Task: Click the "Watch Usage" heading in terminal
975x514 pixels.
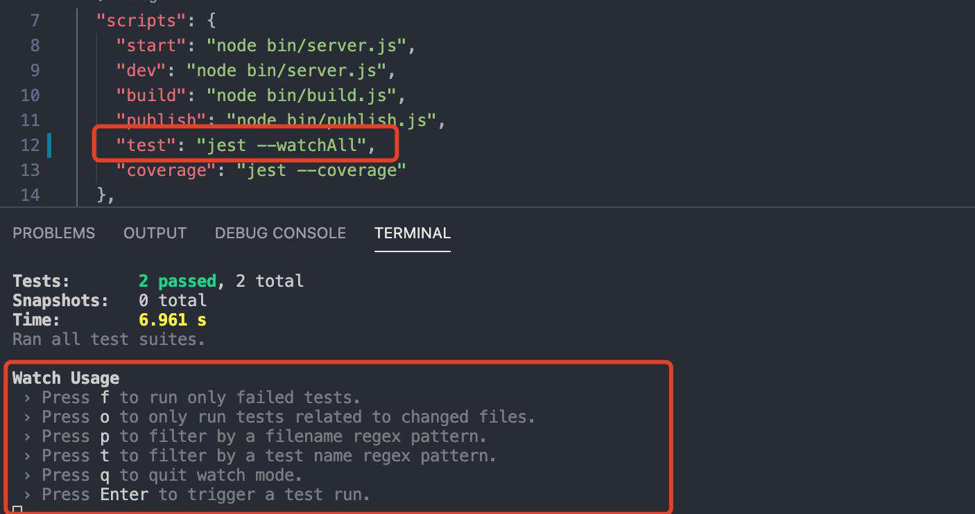Action: click(66, 378)
